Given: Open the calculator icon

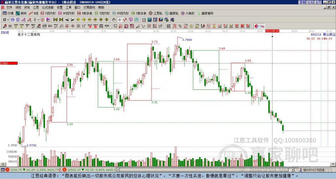Looking at the screenshot, I should (149, 20).
